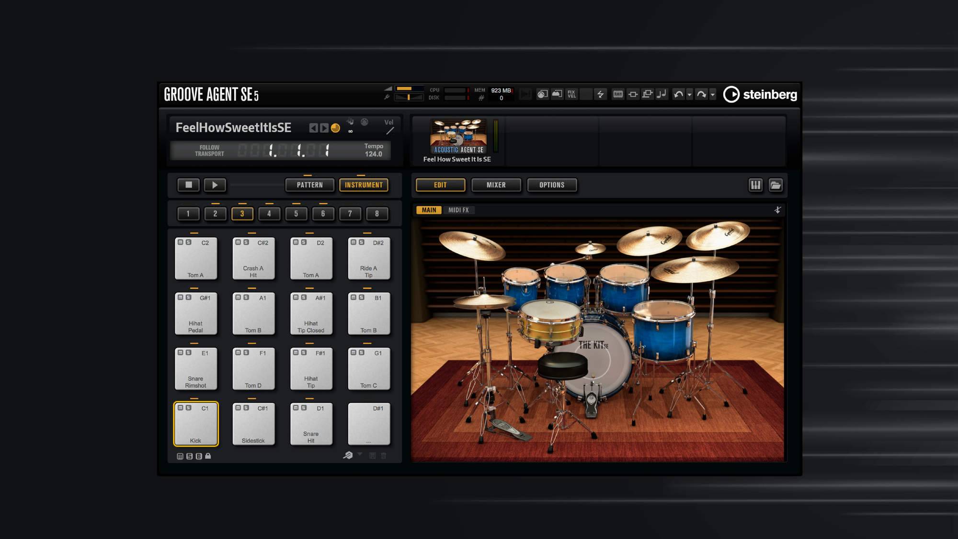Load the next kit with the right arrow

[324, 128]
